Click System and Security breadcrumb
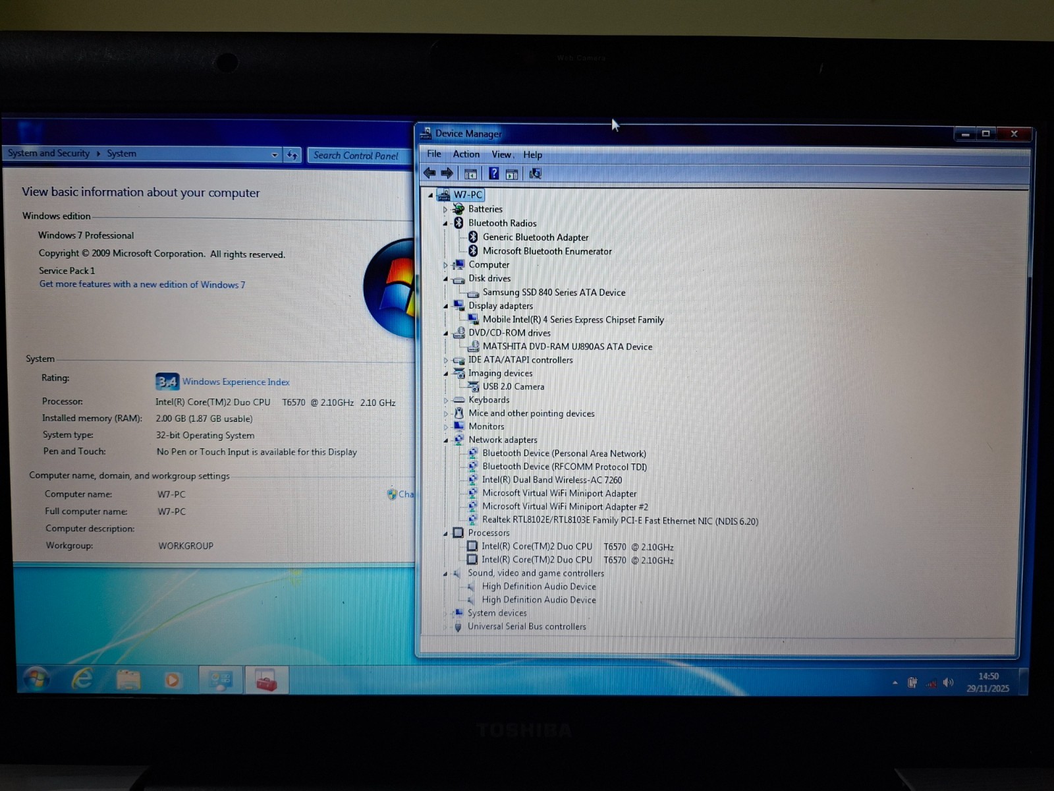1054x791 pixels. (49, 153)
